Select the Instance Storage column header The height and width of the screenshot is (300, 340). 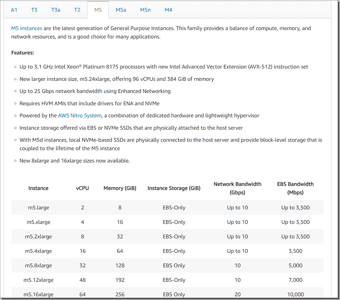[x=174, y=188]
